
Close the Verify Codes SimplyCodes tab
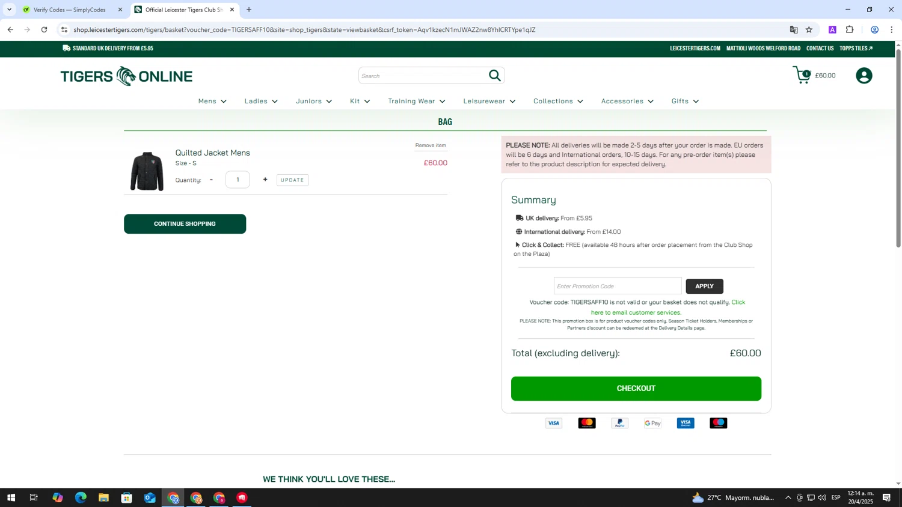[x=120, y=10]
